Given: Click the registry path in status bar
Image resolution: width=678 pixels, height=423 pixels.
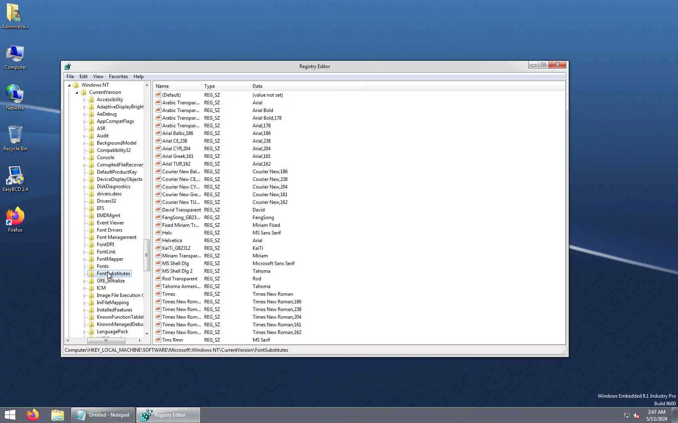Looking at the screenshot, I should (x=176, y=350).
